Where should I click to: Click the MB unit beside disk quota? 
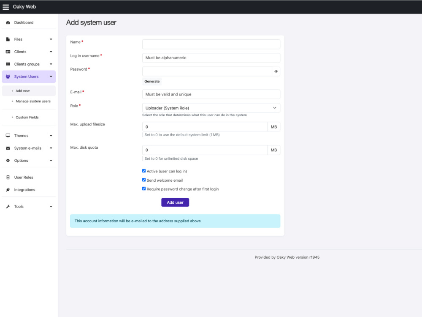point(274,150)
